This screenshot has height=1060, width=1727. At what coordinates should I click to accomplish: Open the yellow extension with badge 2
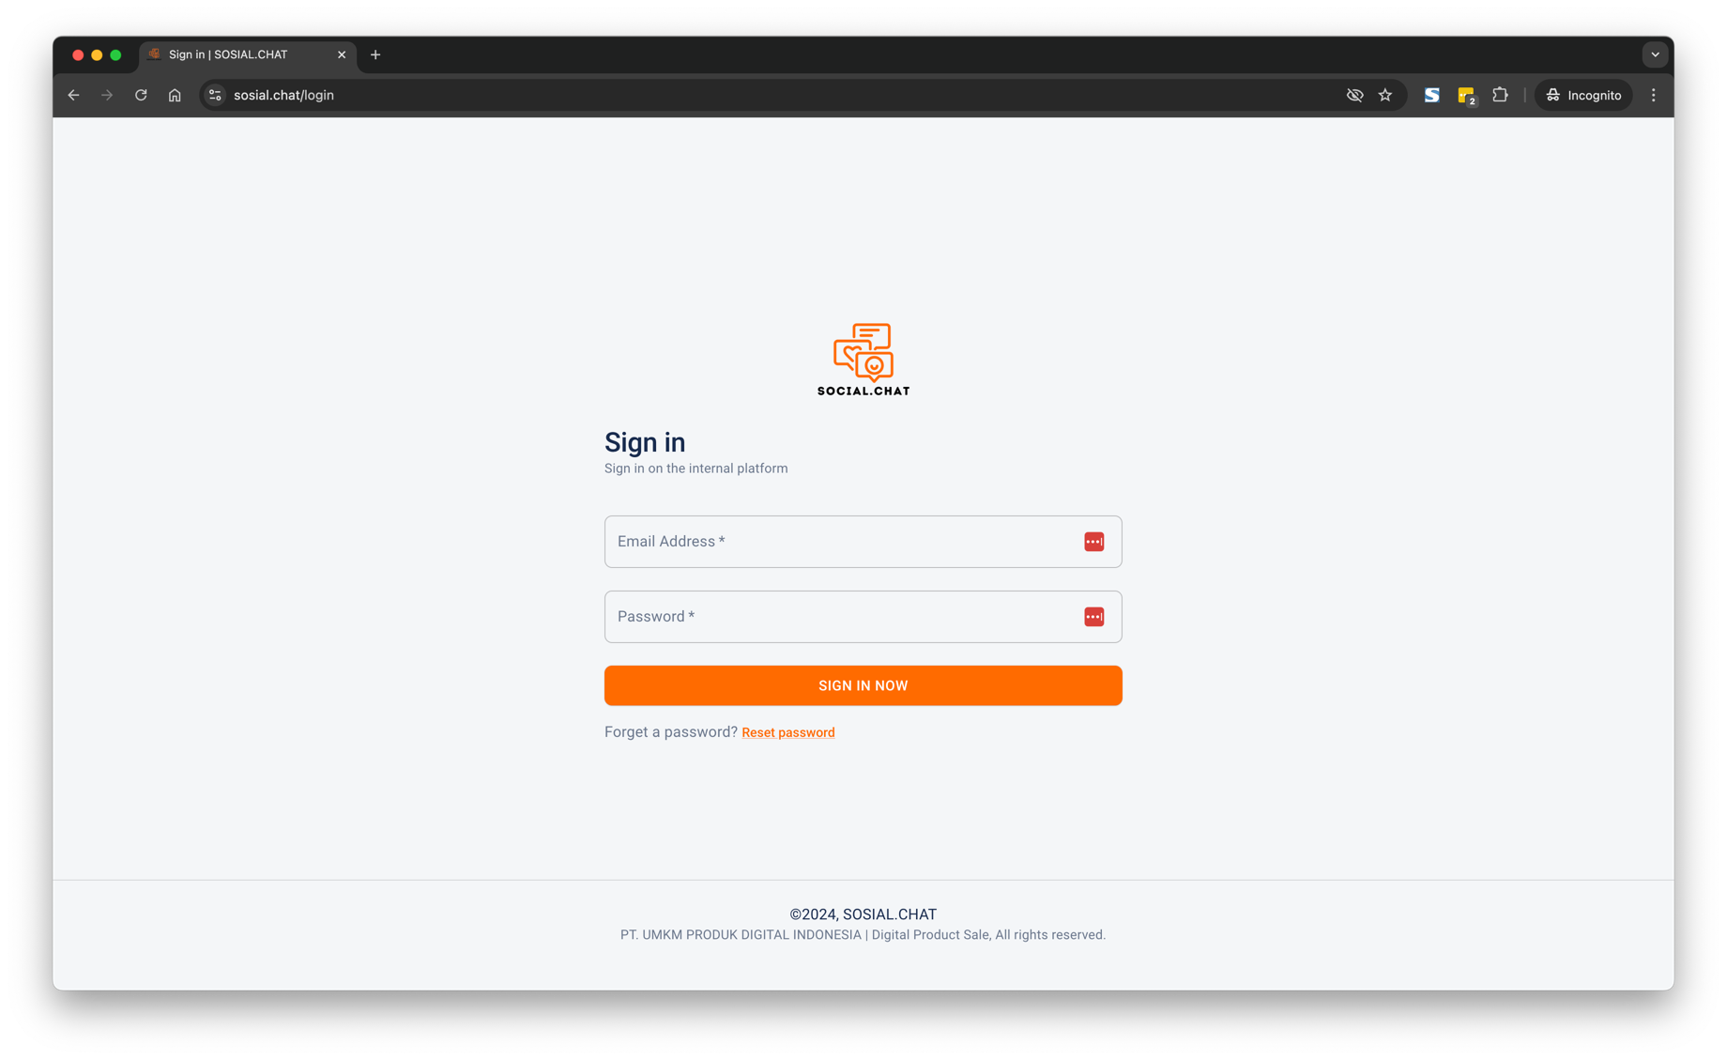(x=1466, y=95)
